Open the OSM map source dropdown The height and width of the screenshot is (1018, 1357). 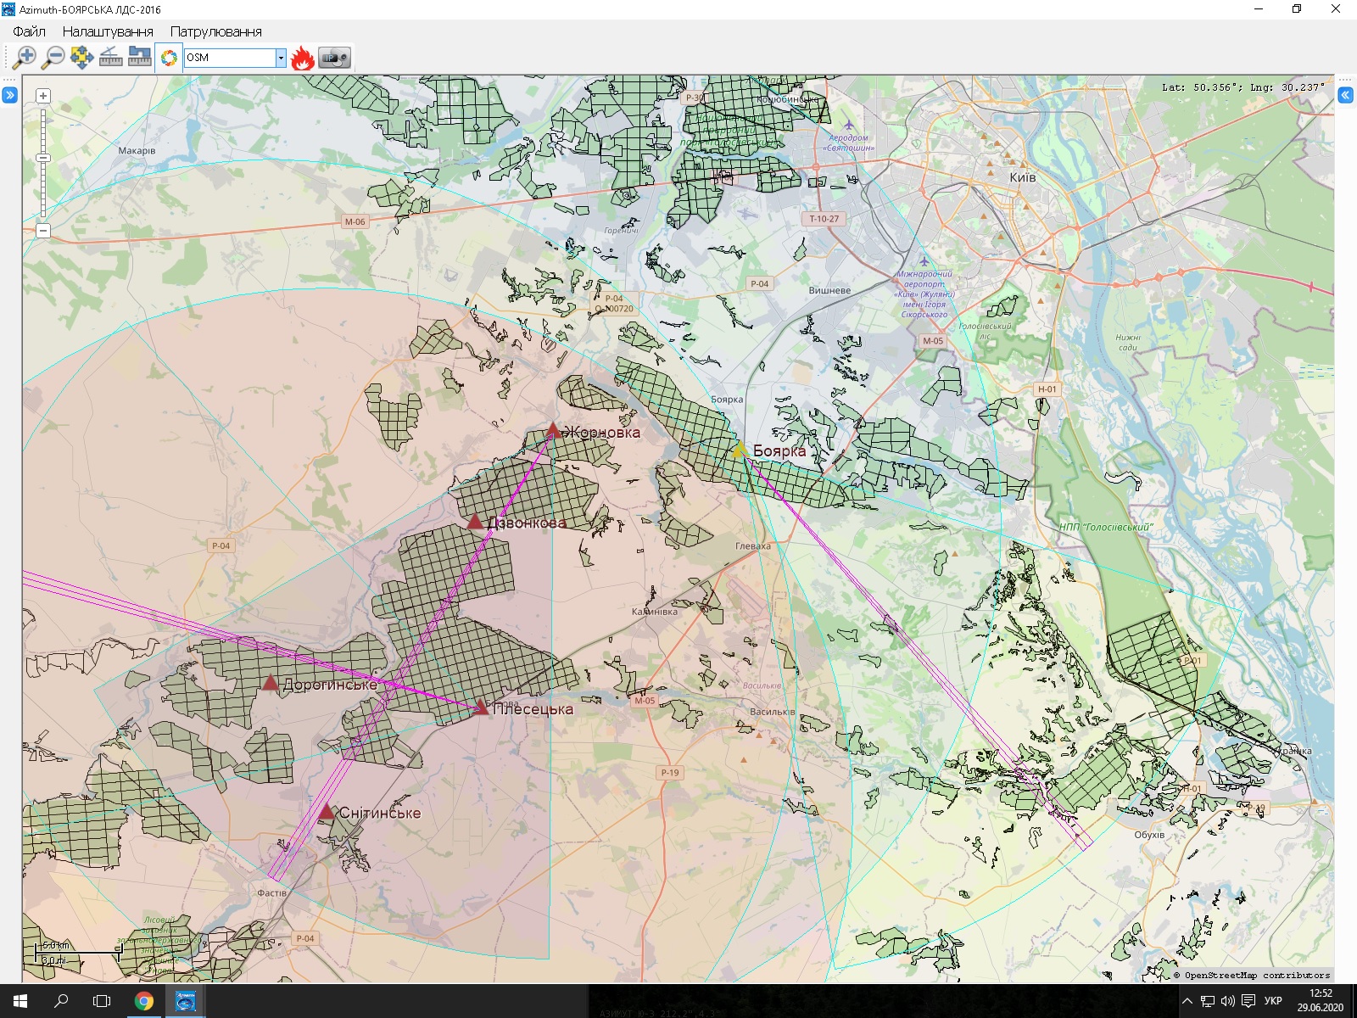(x=281, y=58)
